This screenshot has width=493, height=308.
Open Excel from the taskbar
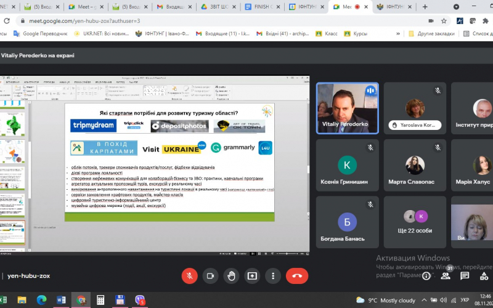pyautogui.click(x=3, y=300)
